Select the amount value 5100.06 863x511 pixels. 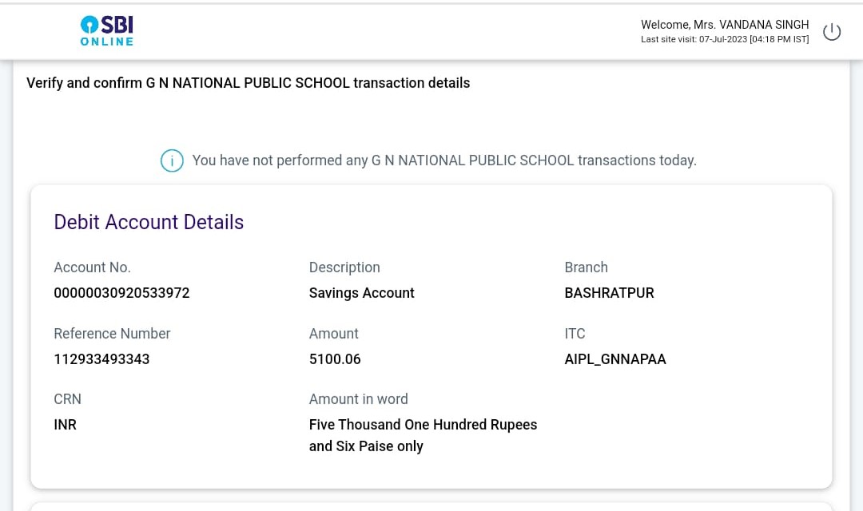[x=335, y=359]
